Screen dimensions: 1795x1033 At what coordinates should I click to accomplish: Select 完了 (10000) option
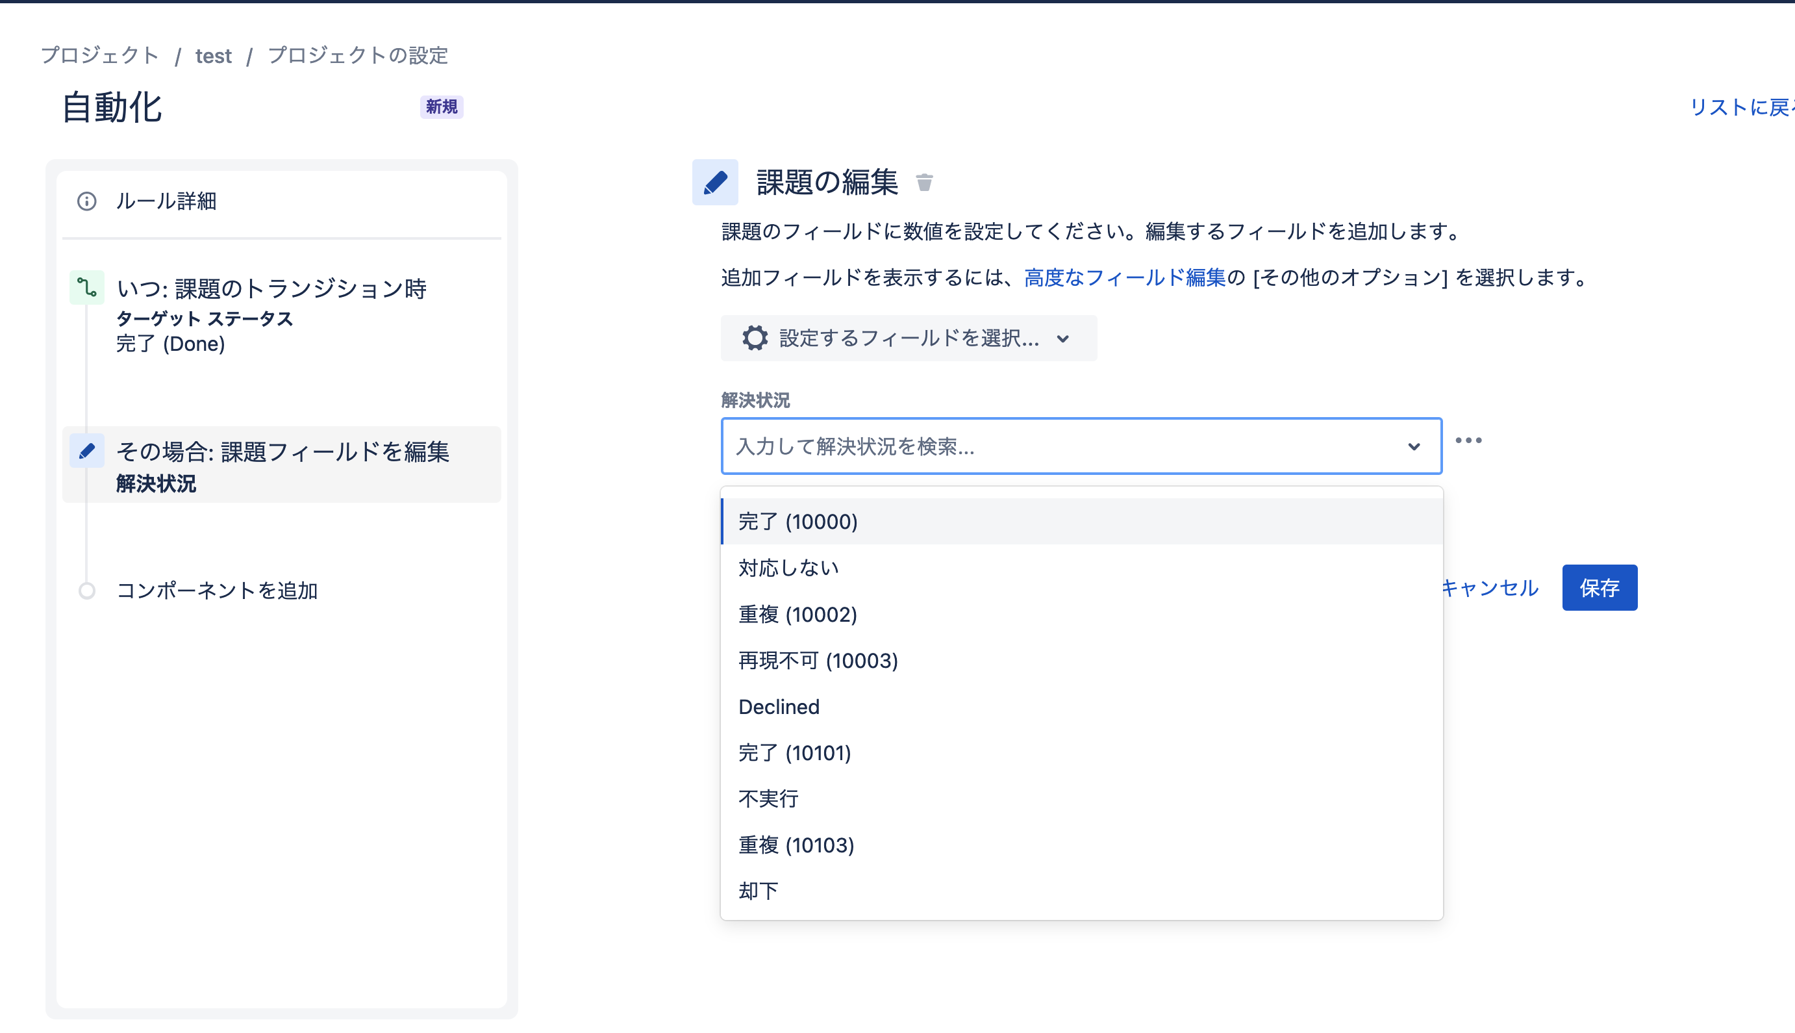1081,522
